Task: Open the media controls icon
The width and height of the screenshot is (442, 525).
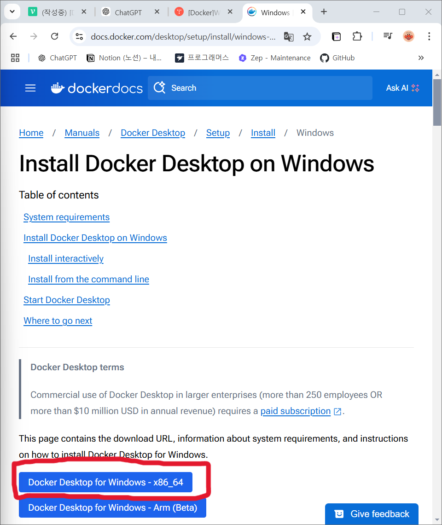Action: coord(387,36)
